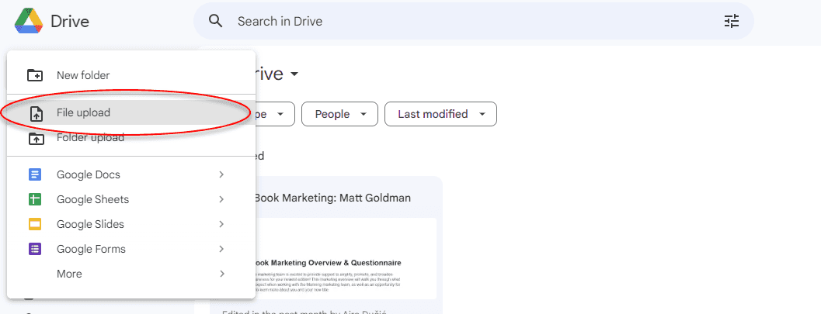Click the green Google Sheets icon

35,199
